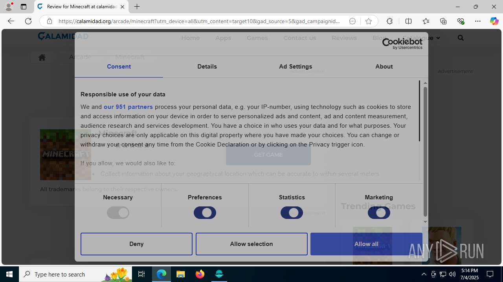Viewport: 503px width, 282px height.
Task: Click the Allow all button
Action: 366,244
